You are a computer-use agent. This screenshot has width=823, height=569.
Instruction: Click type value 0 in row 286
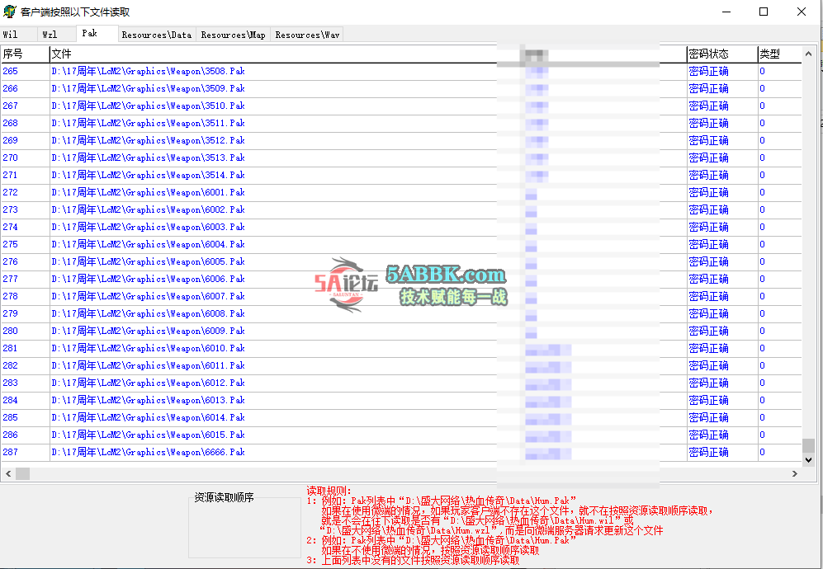click(762, 435)
